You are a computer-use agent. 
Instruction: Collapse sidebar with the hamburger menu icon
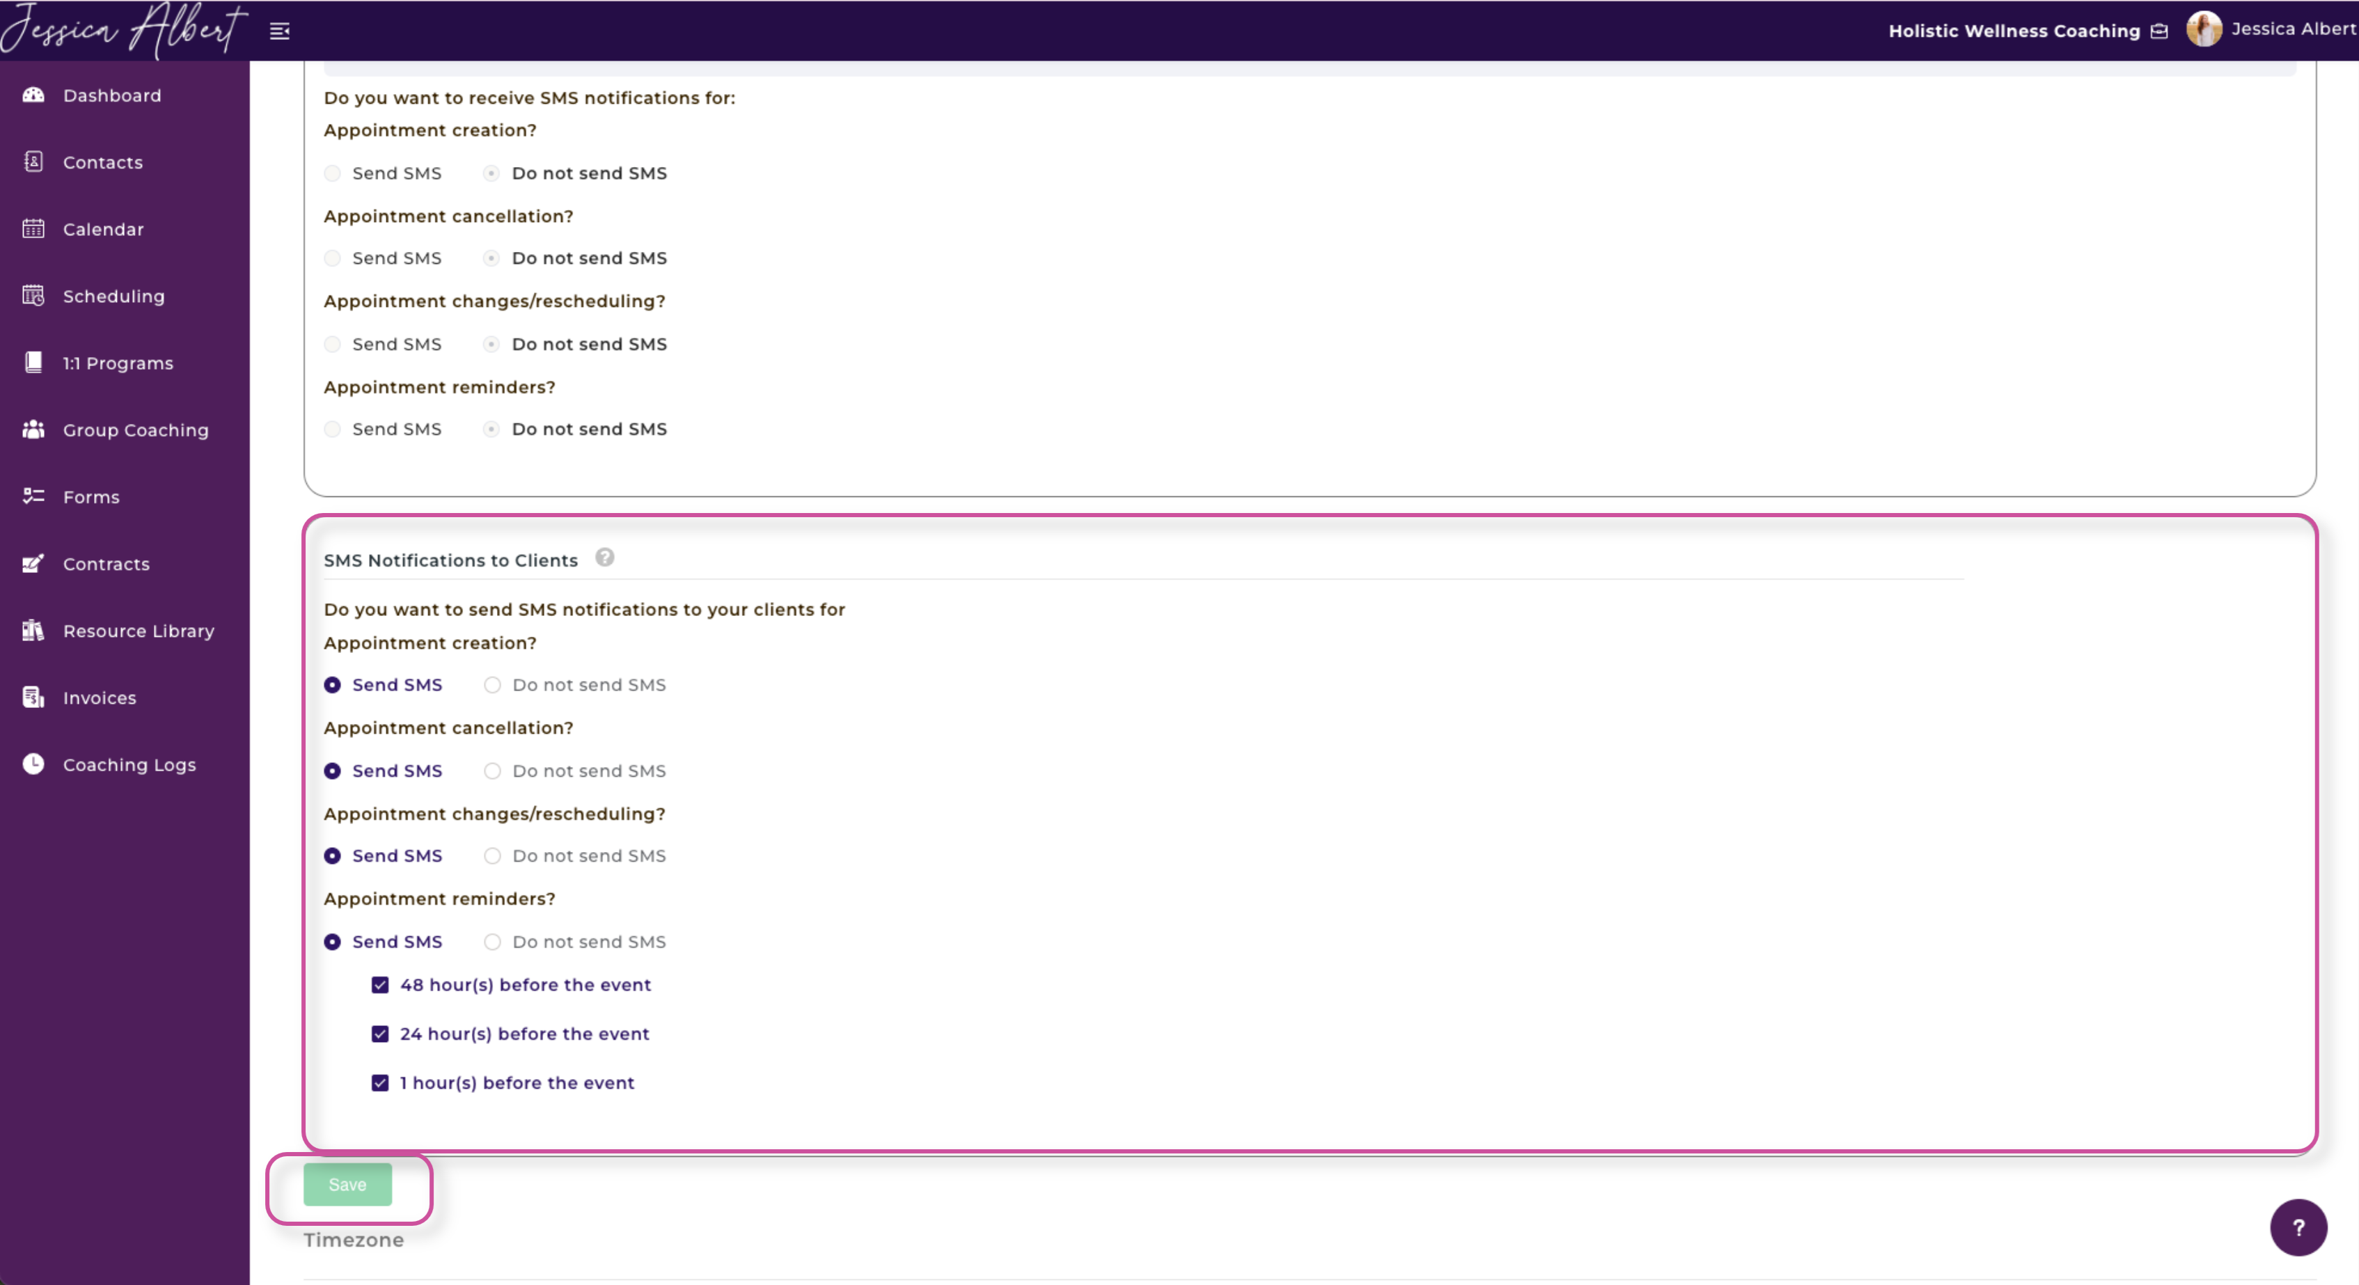click(281, 31)
